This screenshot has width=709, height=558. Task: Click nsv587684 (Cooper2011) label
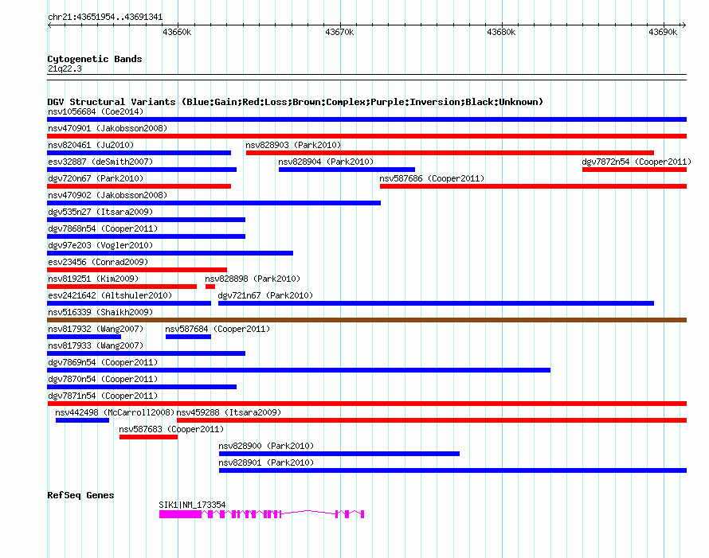pos(217,329)
